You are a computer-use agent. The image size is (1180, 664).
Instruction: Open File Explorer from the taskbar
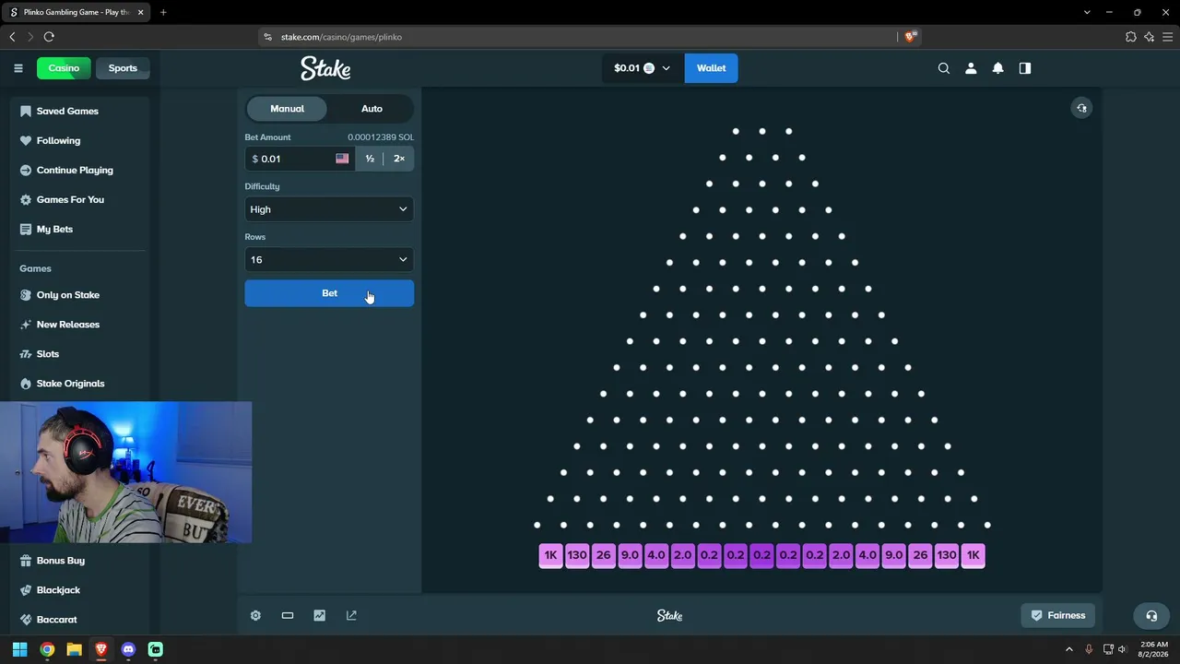(x=74, y=649)
